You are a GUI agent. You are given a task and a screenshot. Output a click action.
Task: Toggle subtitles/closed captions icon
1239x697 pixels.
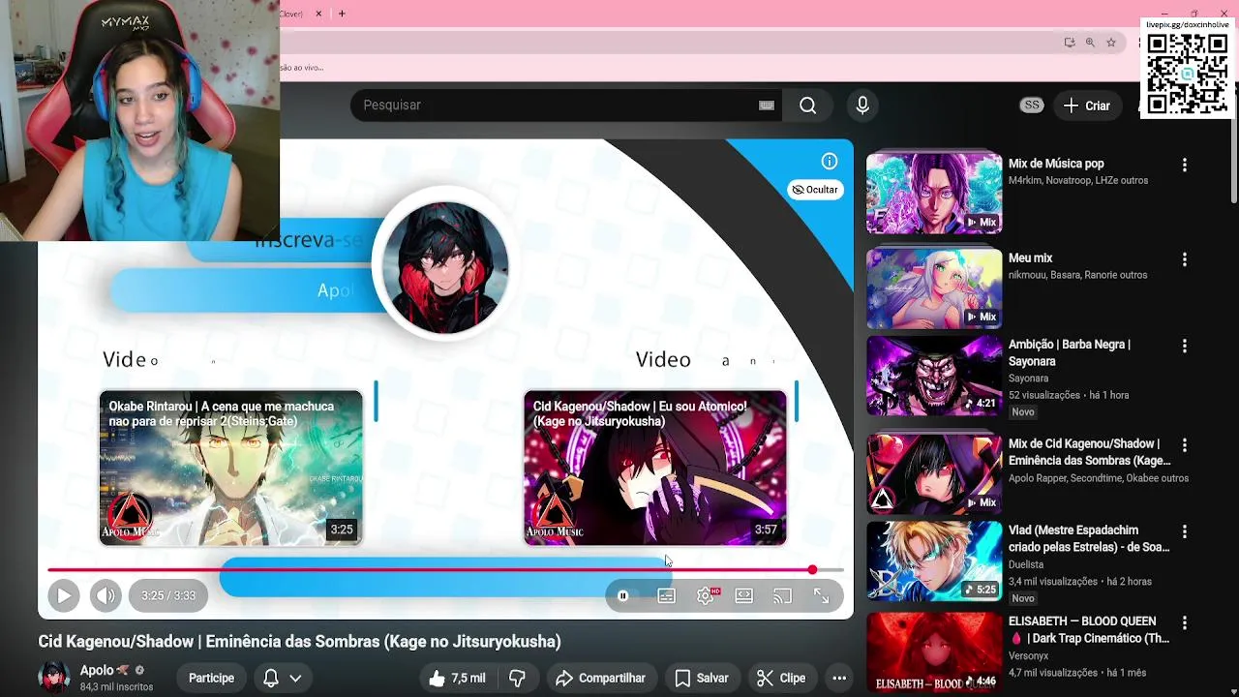666,596
